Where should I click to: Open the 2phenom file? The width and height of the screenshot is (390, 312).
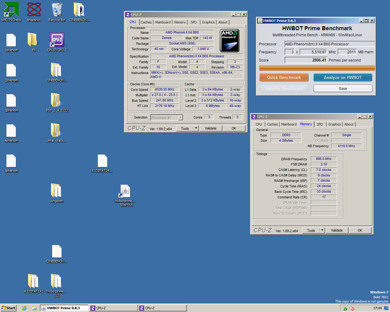(11, 73)
